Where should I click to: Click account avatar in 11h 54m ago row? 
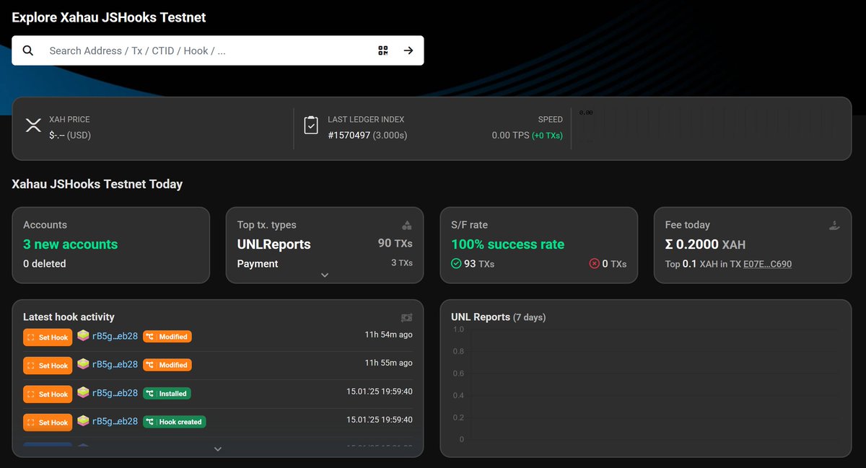(83, 335)
